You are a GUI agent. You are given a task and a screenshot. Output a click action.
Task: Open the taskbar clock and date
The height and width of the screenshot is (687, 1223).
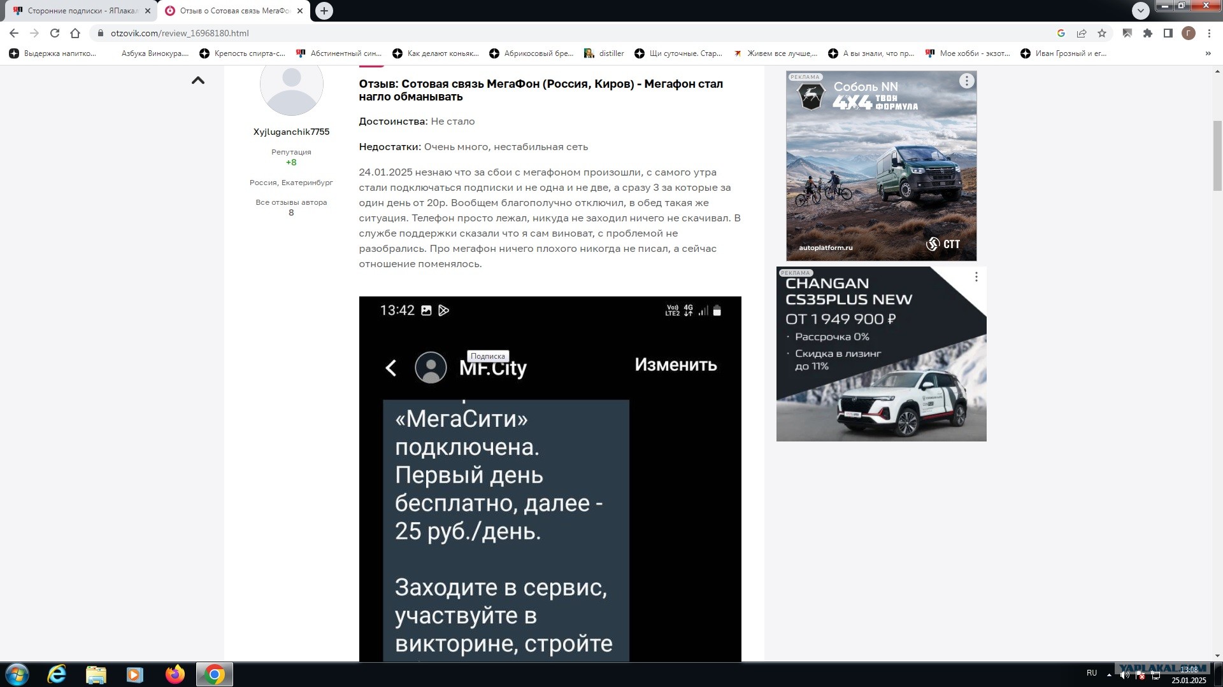pyautogui.click(x=1189, y=675)
